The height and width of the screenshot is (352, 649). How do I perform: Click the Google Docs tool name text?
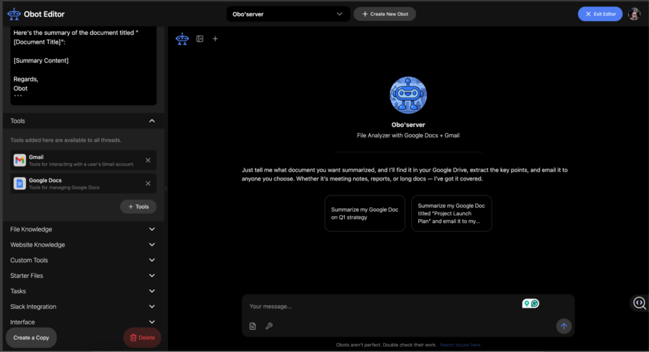pyautogui.click(x=45, y=180)
